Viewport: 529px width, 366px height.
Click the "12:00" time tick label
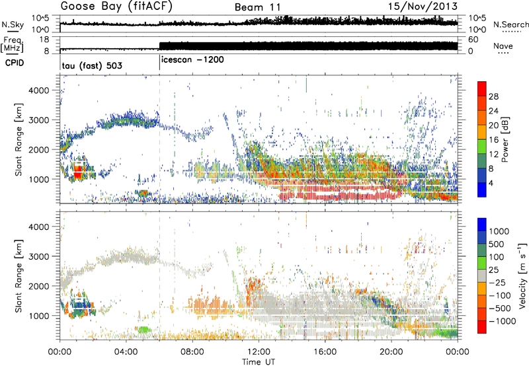point(259,352)
